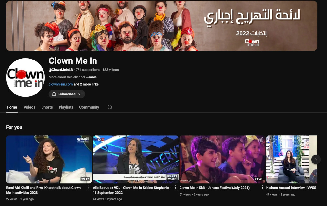
Task: Open options menu for Janana Festival video
Action: (262, 187)
